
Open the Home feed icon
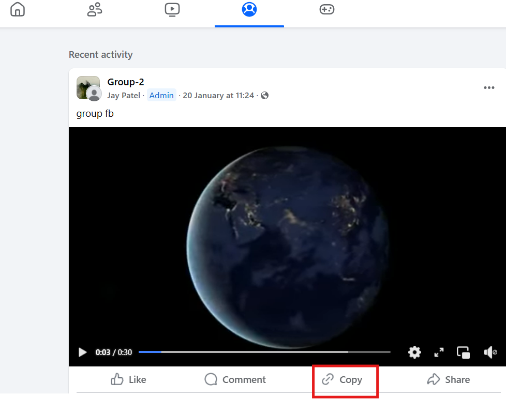pos(17,9)
